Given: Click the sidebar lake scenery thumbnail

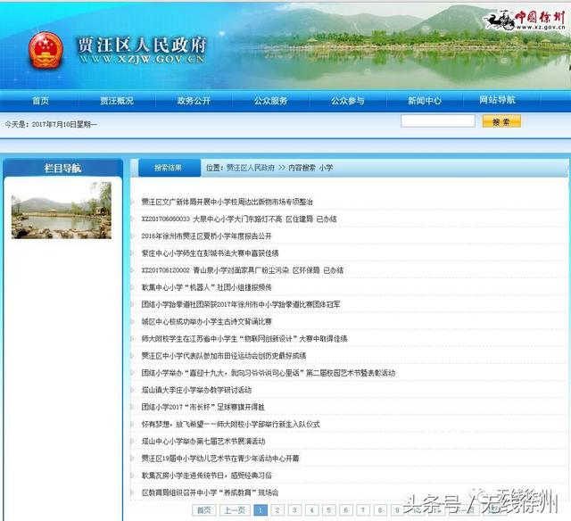Looking at the screenshot, I should pyautogui.click(x=62, y=211).
